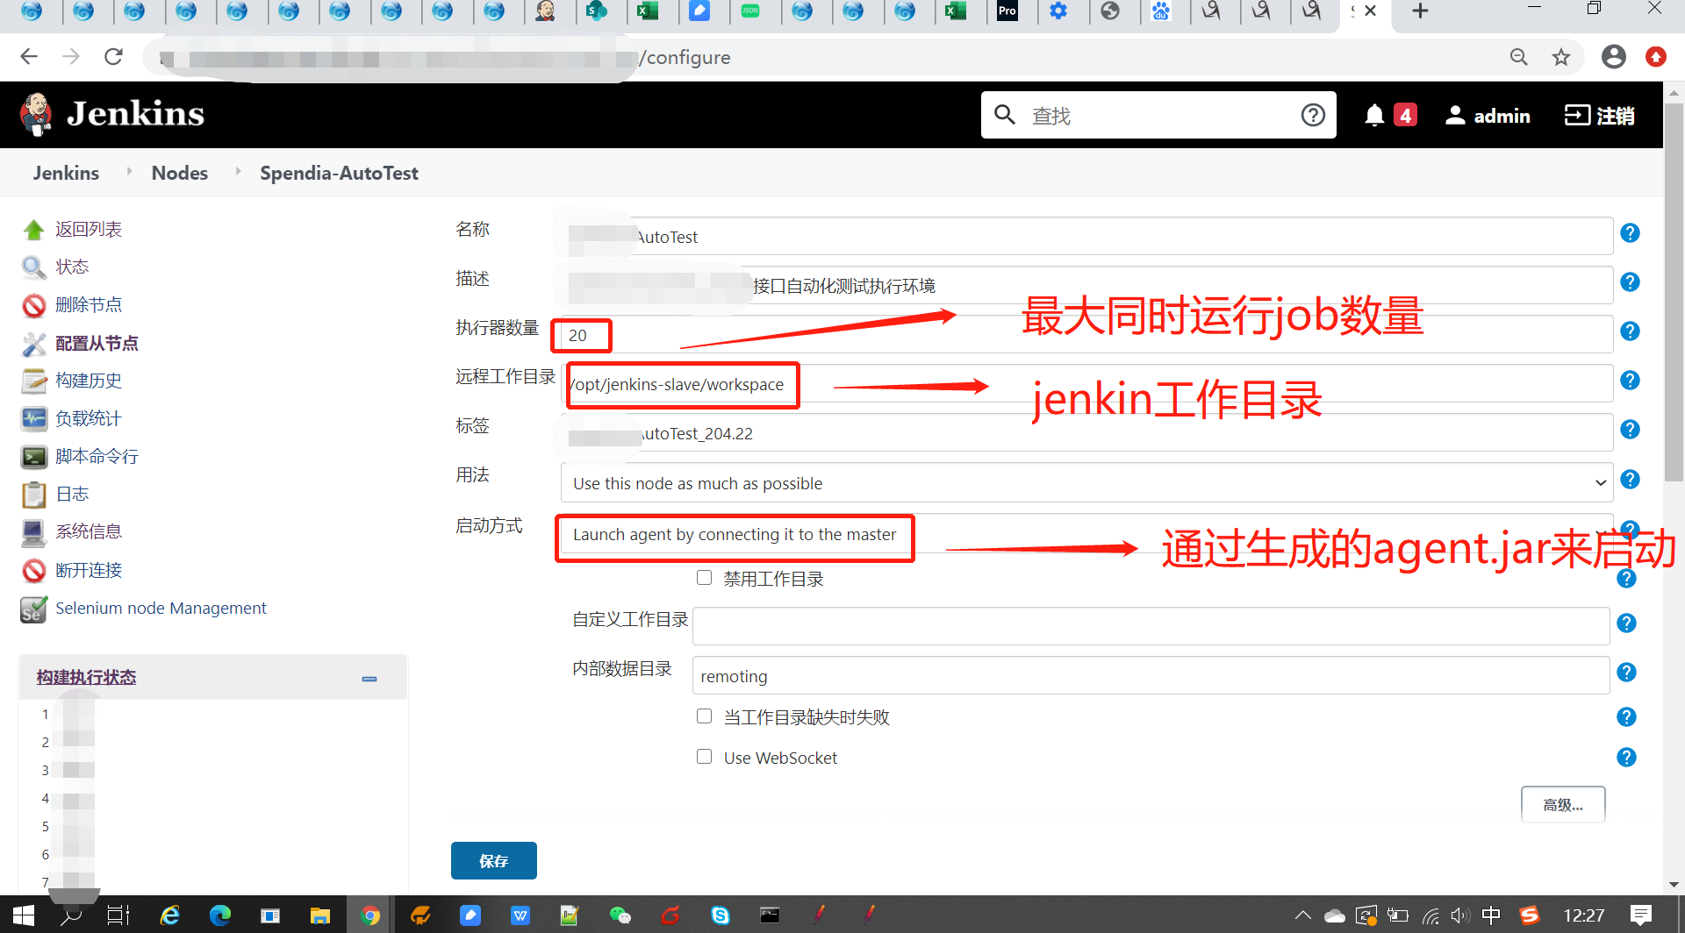Open help for the 名称 field
Viewport: 1685px width, 933px height.
(1630, 233)
